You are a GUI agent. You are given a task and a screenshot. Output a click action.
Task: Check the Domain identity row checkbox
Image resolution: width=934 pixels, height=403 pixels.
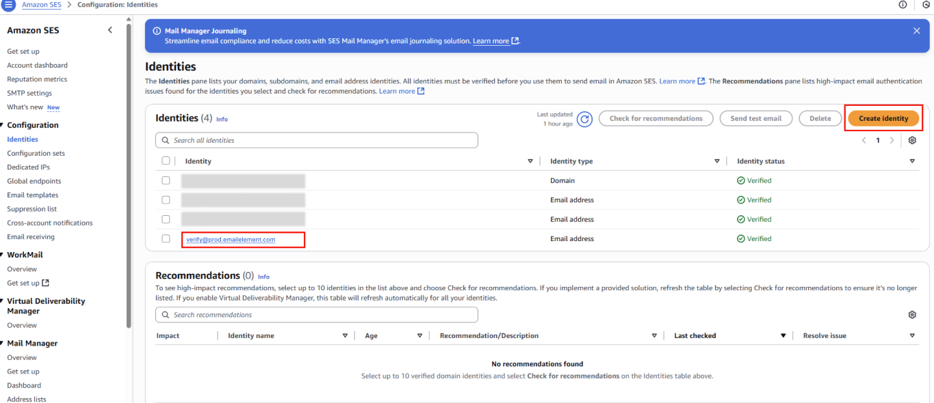coord(166,180)
